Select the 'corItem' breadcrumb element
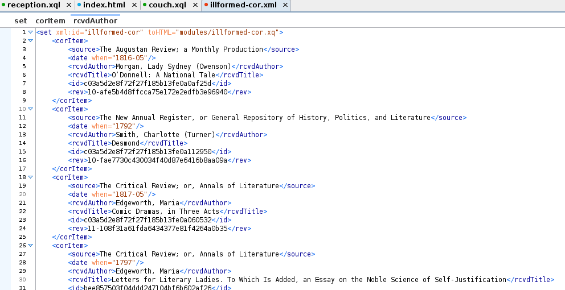The height and width of the screenshot is (290, 565). (51, 21)
